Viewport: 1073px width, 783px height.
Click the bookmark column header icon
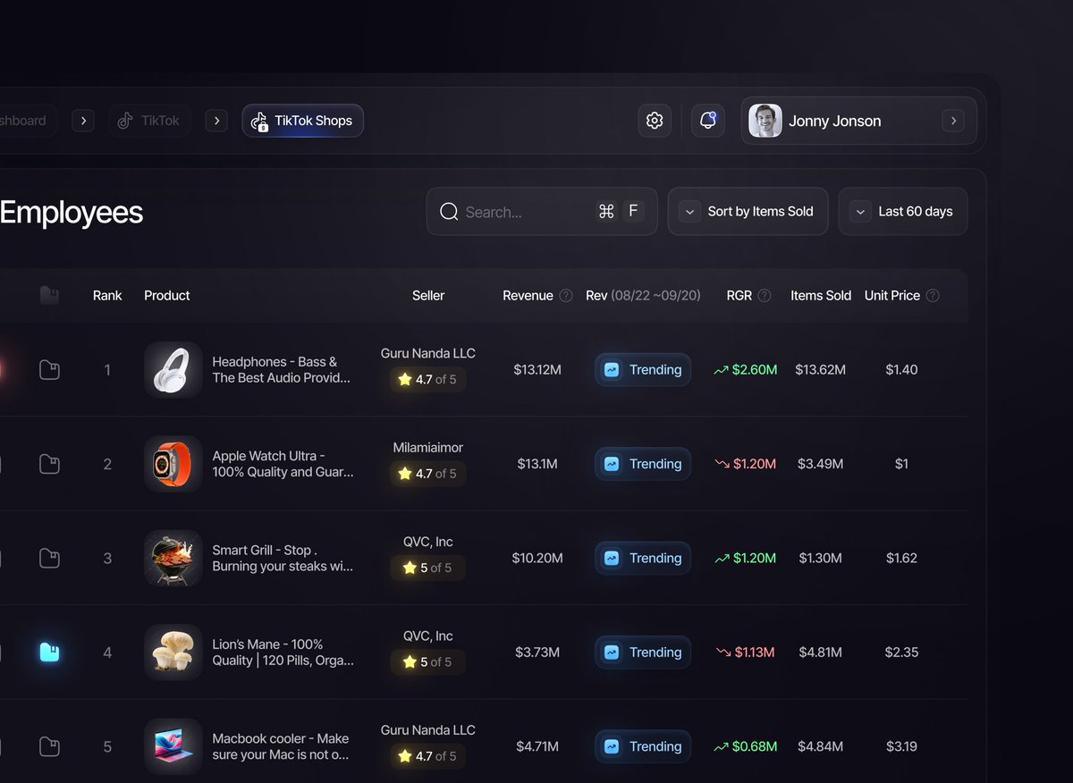pyautogui.click(x=49, y=295)
